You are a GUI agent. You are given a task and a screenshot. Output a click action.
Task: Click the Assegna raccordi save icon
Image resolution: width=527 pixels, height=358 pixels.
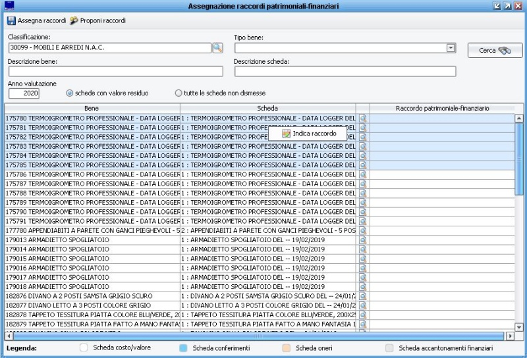coord(11,21)
